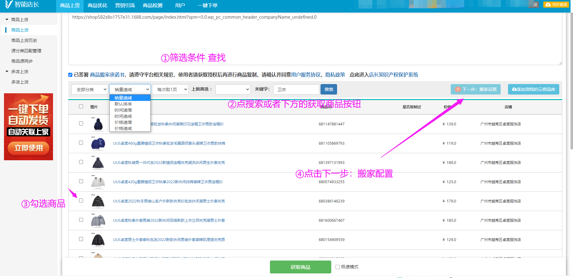This screenshot has width=573, height=278.
Task: Uncheck the 已签署 agreement checkbox
Action: click(x=70, y=75)
